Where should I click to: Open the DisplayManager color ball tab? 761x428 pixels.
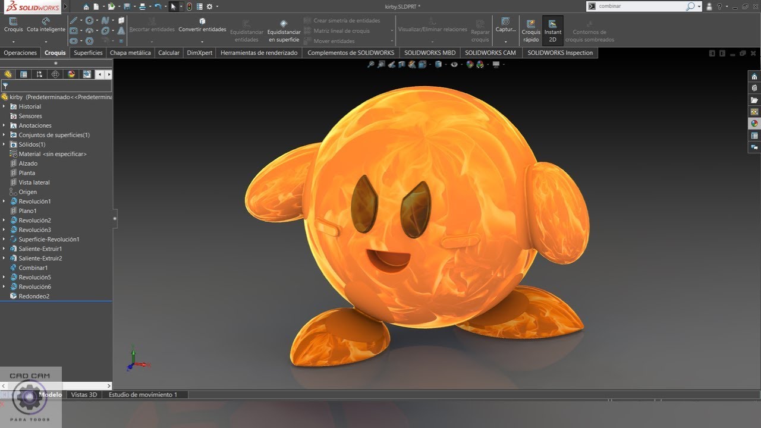[71, 74]
